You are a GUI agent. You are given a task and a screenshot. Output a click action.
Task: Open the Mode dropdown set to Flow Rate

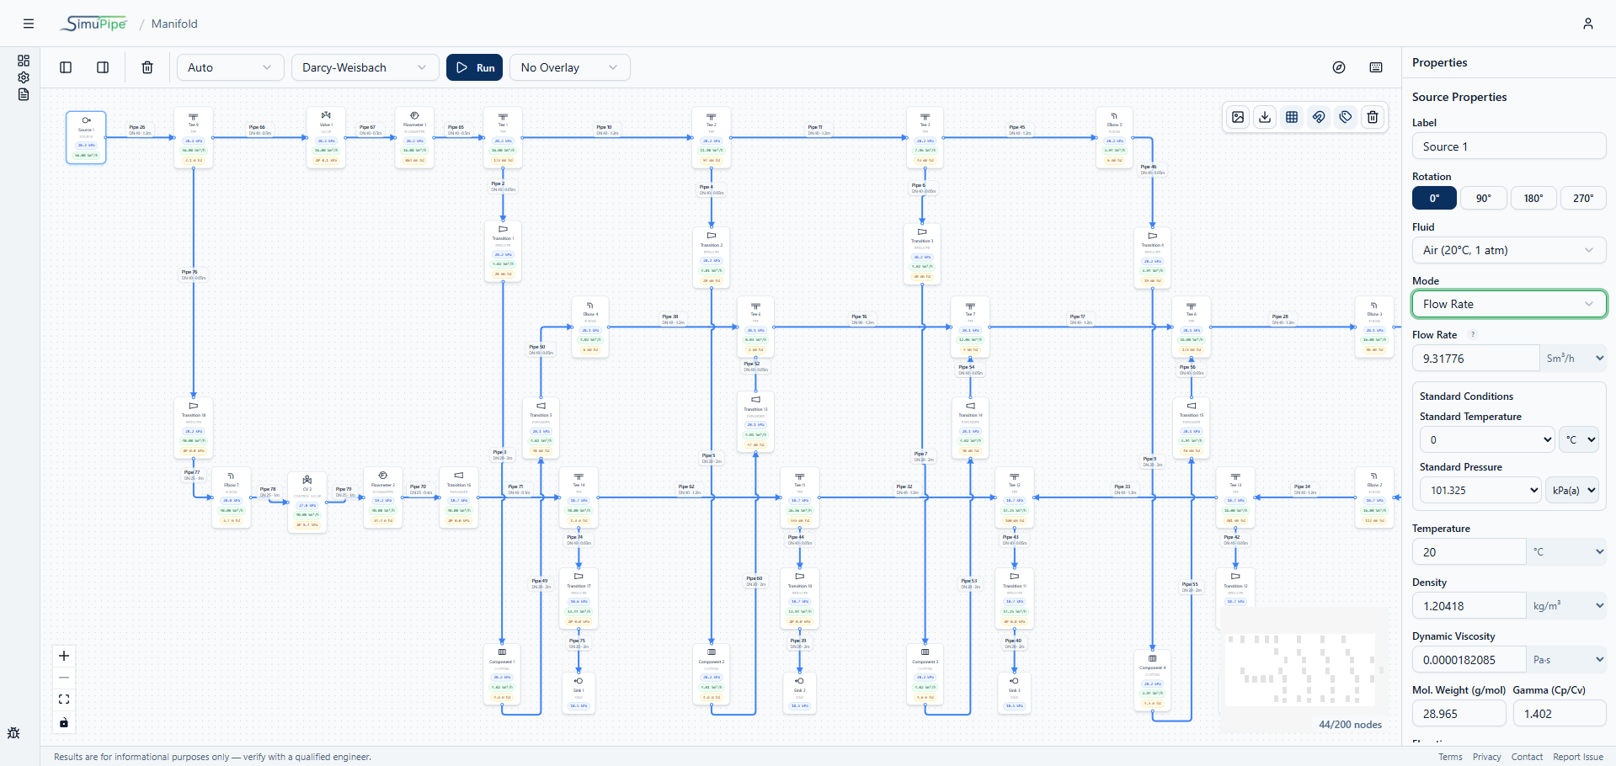1509,304
